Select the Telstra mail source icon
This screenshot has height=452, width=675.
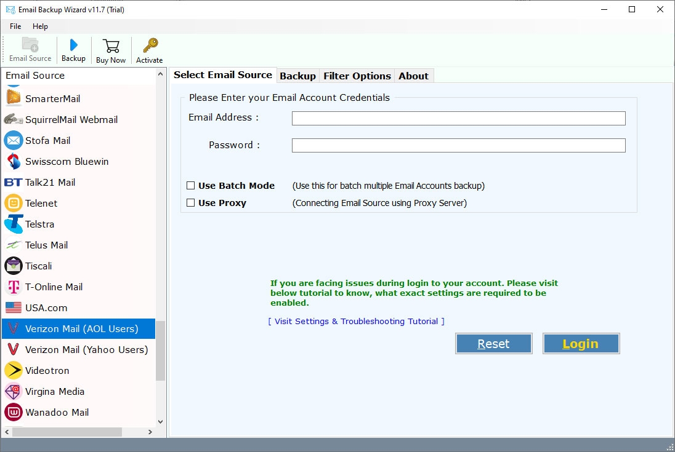click(14, 224)
